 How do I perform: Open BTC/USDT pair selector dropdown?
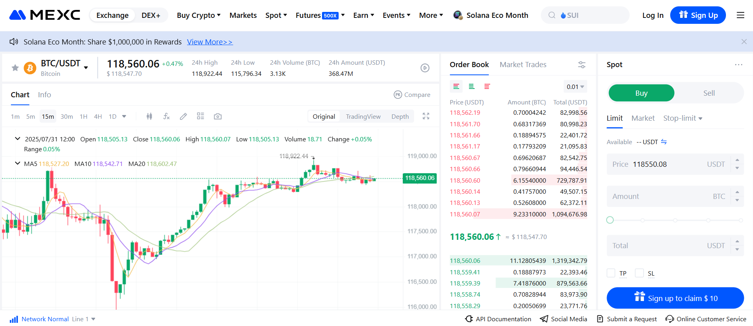pyautogui.click(x=86, y=68)
